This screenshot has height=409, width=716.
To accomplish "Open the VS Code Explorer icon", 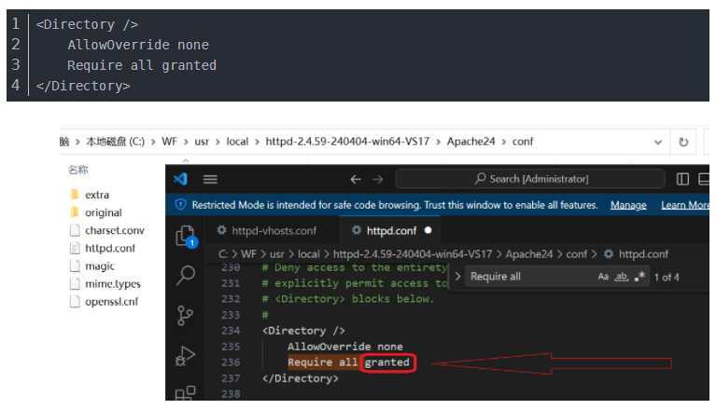I will [x=186, y=237].
